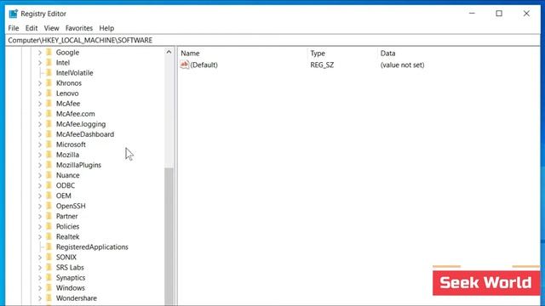The height and width of the screenshot is (306, 545).
Task: Click the REG_SZ type cell
Action: (x=322, y=65)
